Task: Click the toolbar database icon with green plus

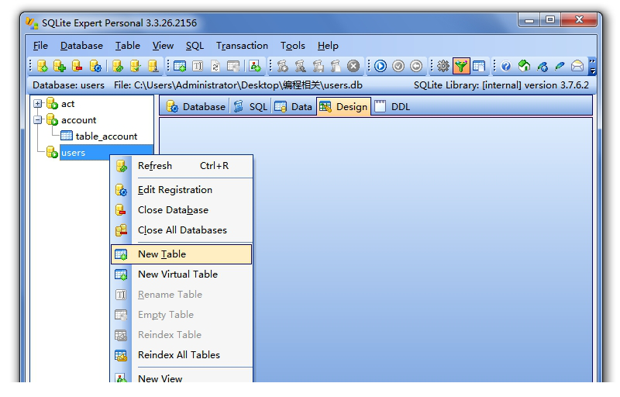Action: (60, 66)
